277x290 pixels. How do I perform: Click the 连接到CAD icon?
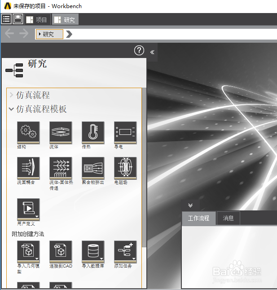point(61,252)
